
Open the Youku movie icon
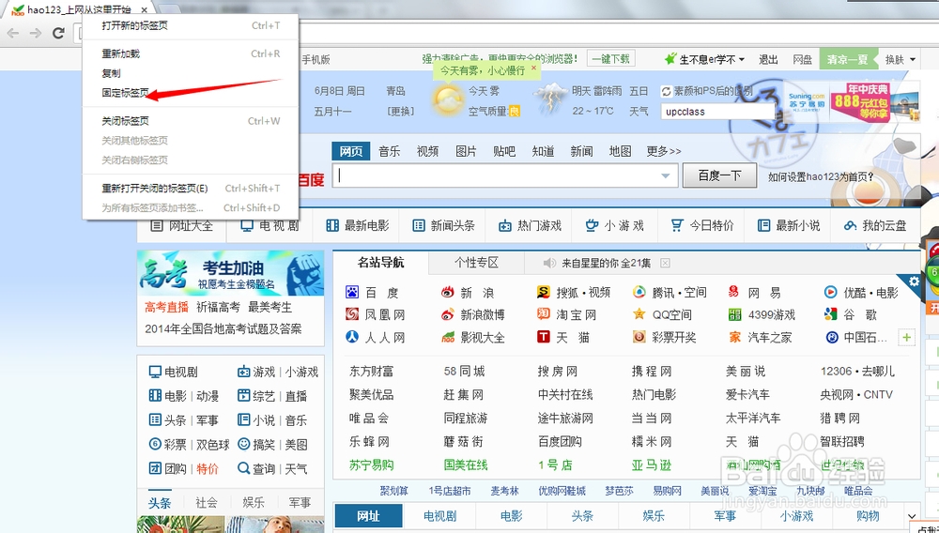coord(830,292)
